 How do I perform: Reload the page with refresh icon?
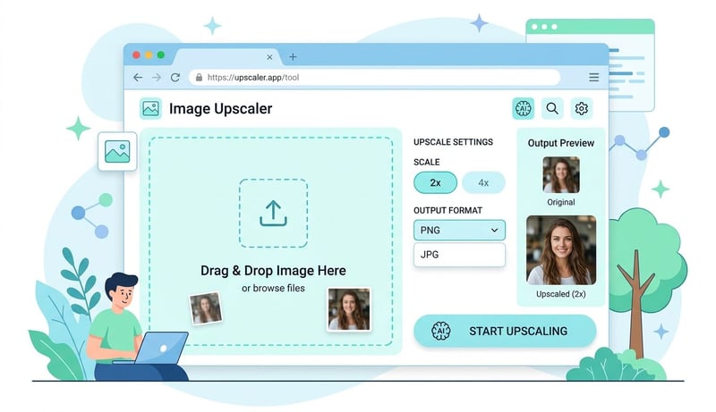pos(175,78)
